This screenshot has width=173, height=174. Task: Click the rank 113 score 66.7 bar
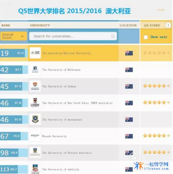pyautogui.click(x=14, y=169)
